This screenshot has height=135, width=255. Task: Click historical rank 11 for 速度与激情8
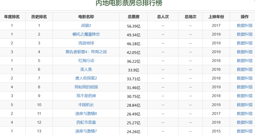pyautogui.click(x=39, y=113)
